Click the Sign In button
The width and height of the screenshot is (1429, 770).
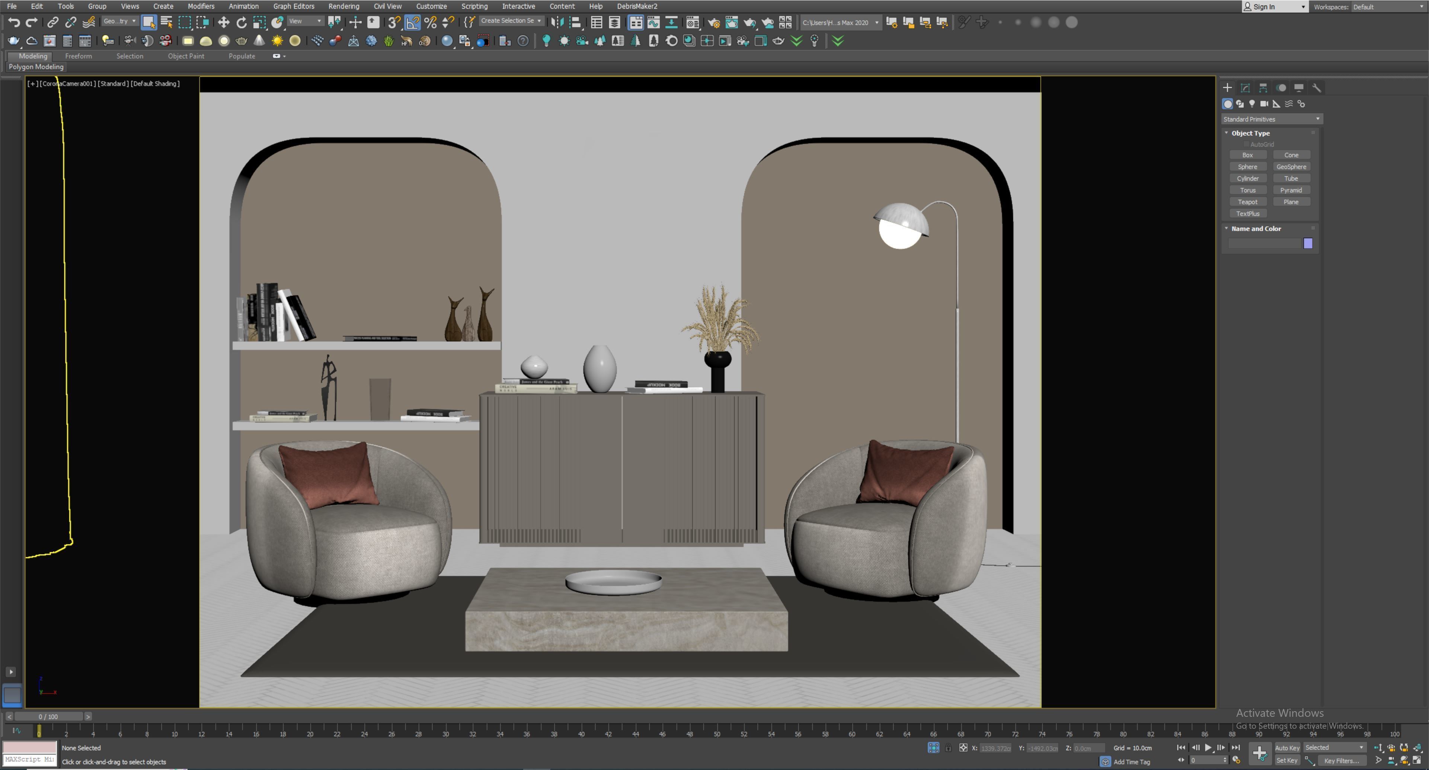tap(1275, 7)
